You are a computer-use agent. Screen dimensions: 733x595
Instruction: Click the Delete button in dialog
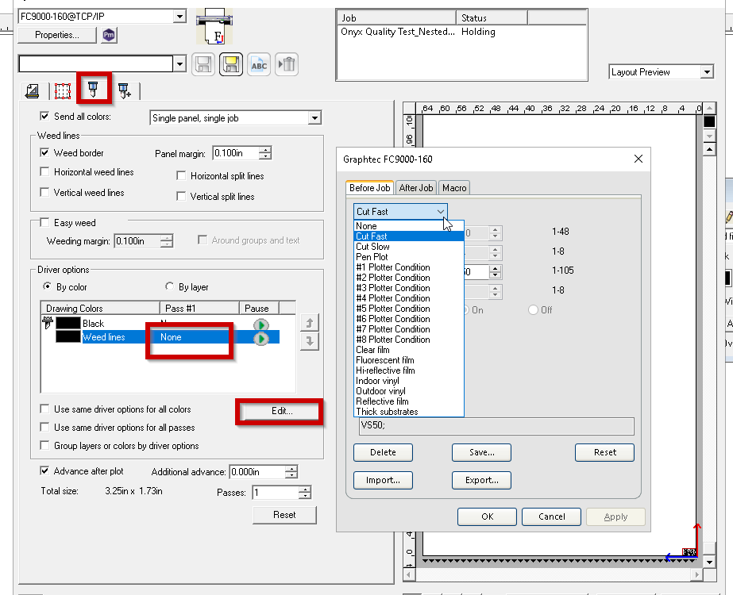(383, 452)
